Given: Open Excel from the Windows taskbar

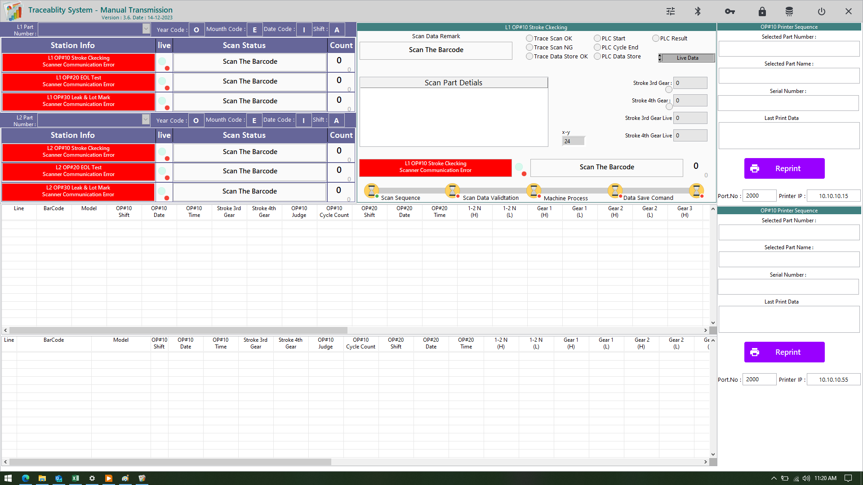Looking at the screenshot, I should click(x=75, y=478).
